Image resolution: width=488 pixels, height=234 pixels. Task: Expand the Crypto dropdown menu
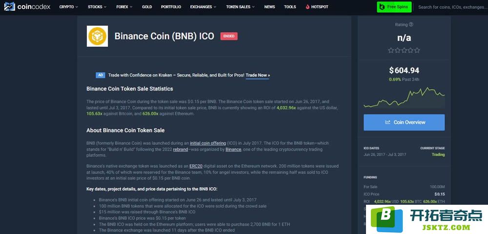tap(69, 7)
